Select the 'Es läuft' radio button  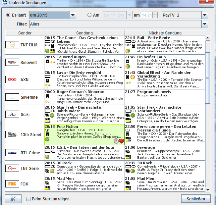9,15
